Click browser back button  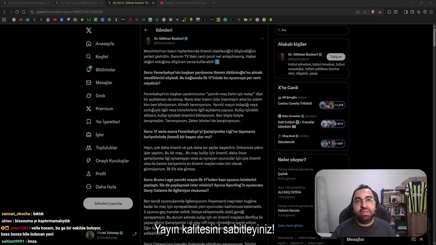coord(4,12)
